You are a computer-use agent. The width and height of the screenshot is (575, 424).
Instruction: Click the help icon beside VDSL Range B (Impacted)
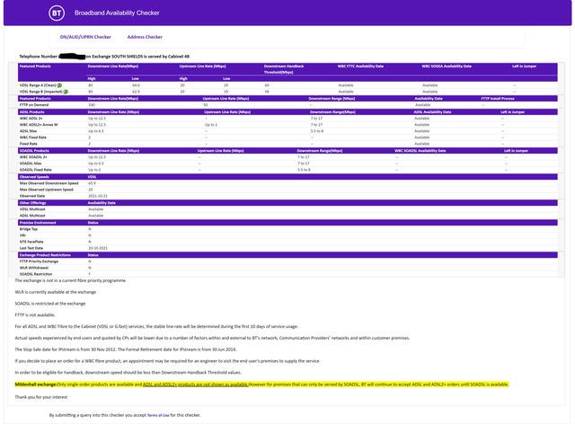point(61,92)
